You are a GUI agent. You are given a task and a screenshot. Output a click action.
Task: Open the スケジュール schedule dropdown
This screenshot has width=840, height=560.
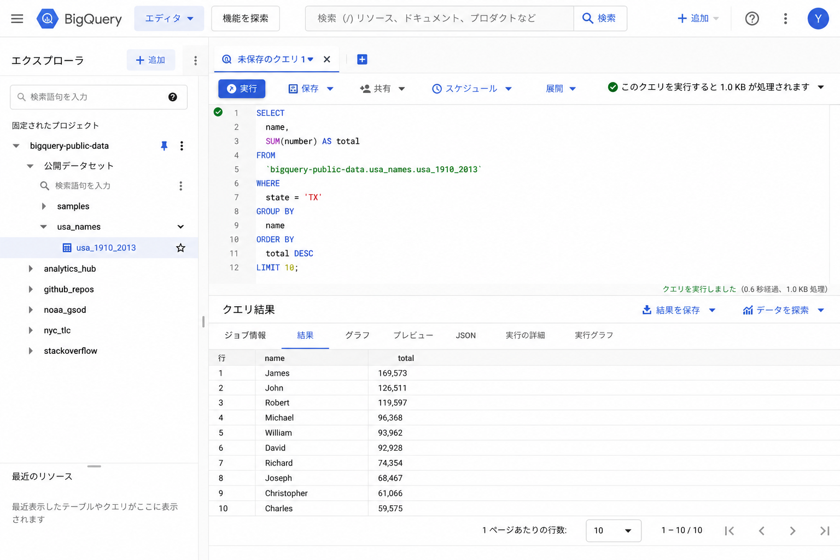point(471,89)
